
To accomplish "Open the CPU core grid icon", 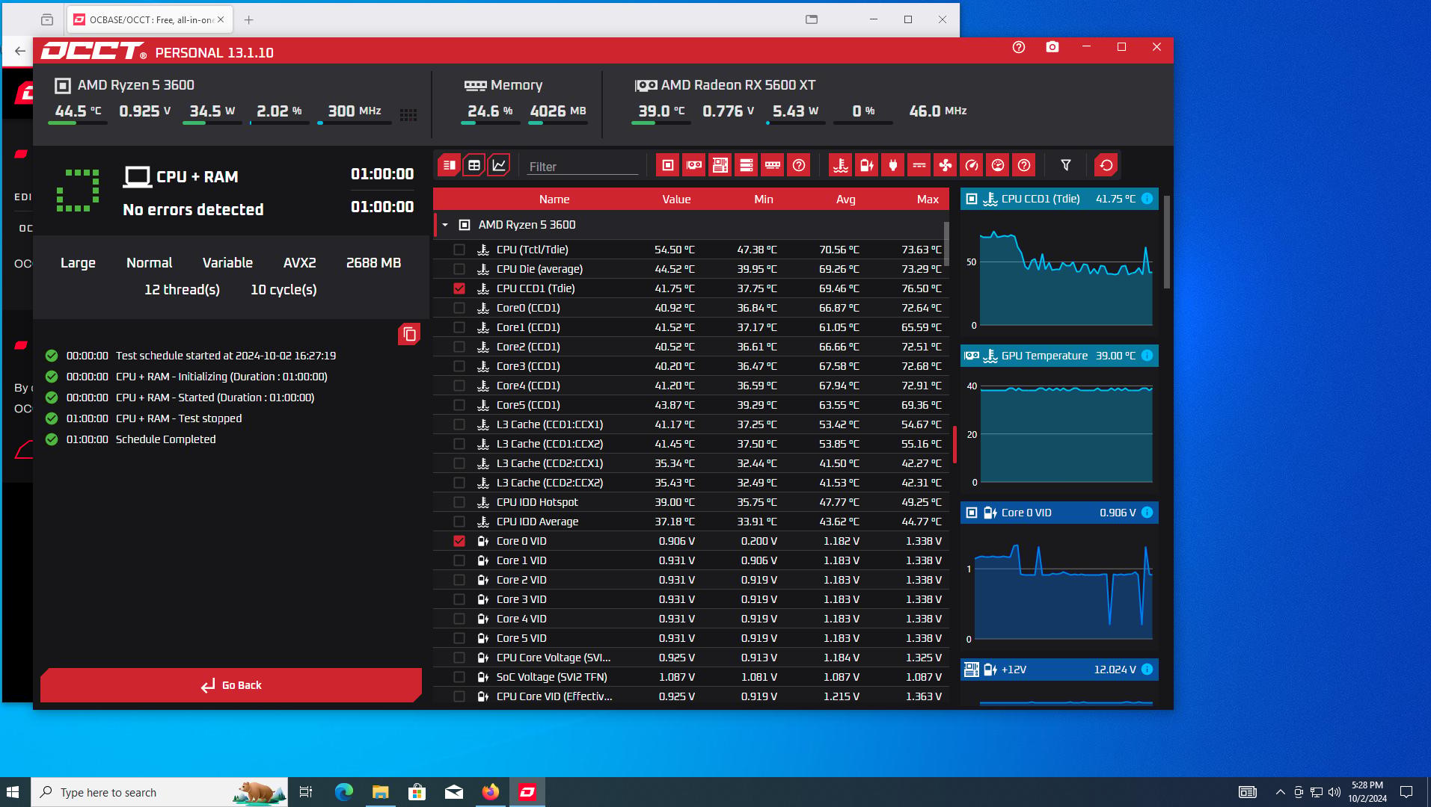I will (408, 114).
